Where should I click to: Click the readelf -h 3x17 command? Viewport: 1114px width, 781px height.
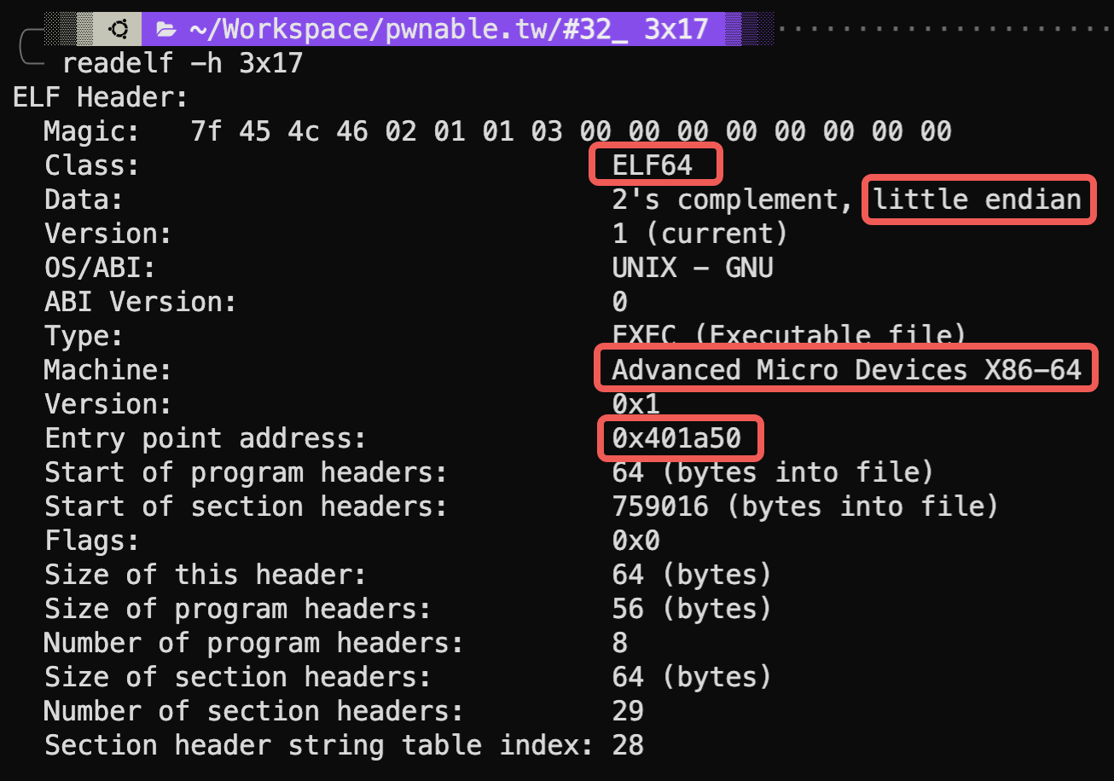[x=182, y=63]
